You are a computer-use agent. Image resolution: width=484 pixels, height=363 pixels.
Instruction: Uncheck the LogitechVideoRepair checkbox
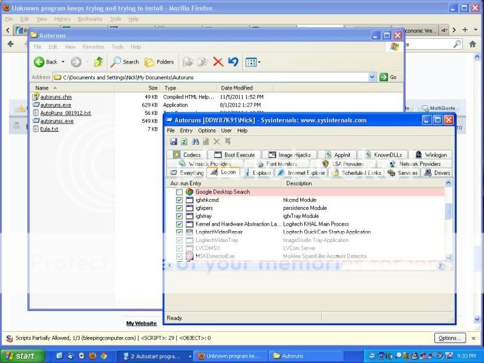179,232
